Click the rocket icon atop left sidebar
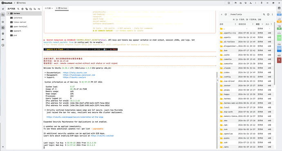The image size is (282, 151). click(3, 9)
